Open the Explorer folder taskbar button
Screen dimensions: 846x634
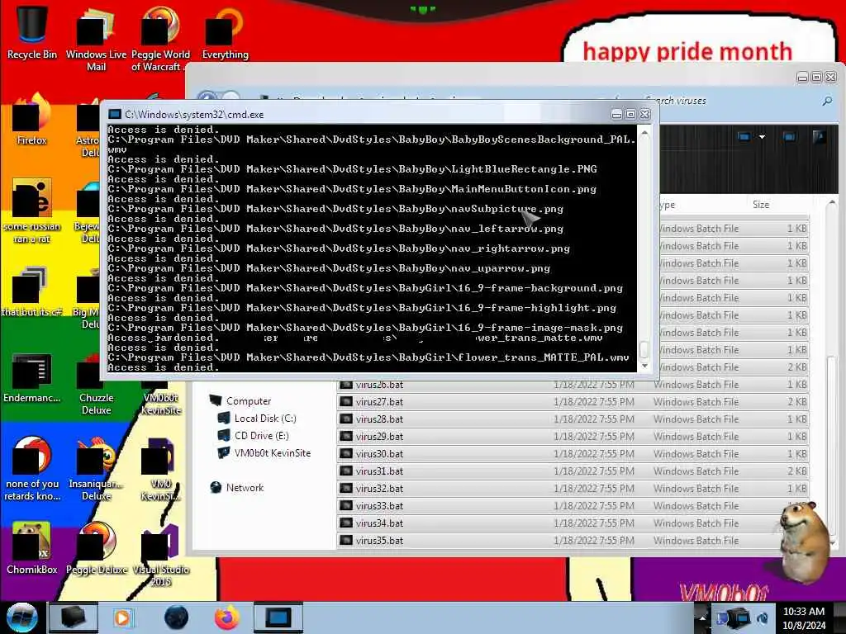coord(74,617)
